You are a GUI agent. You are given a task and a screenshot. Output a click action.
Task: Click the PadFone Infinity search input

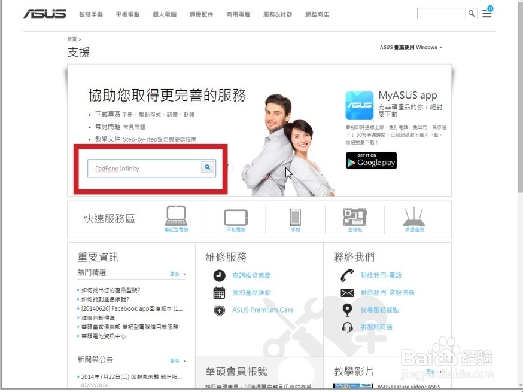144,168
